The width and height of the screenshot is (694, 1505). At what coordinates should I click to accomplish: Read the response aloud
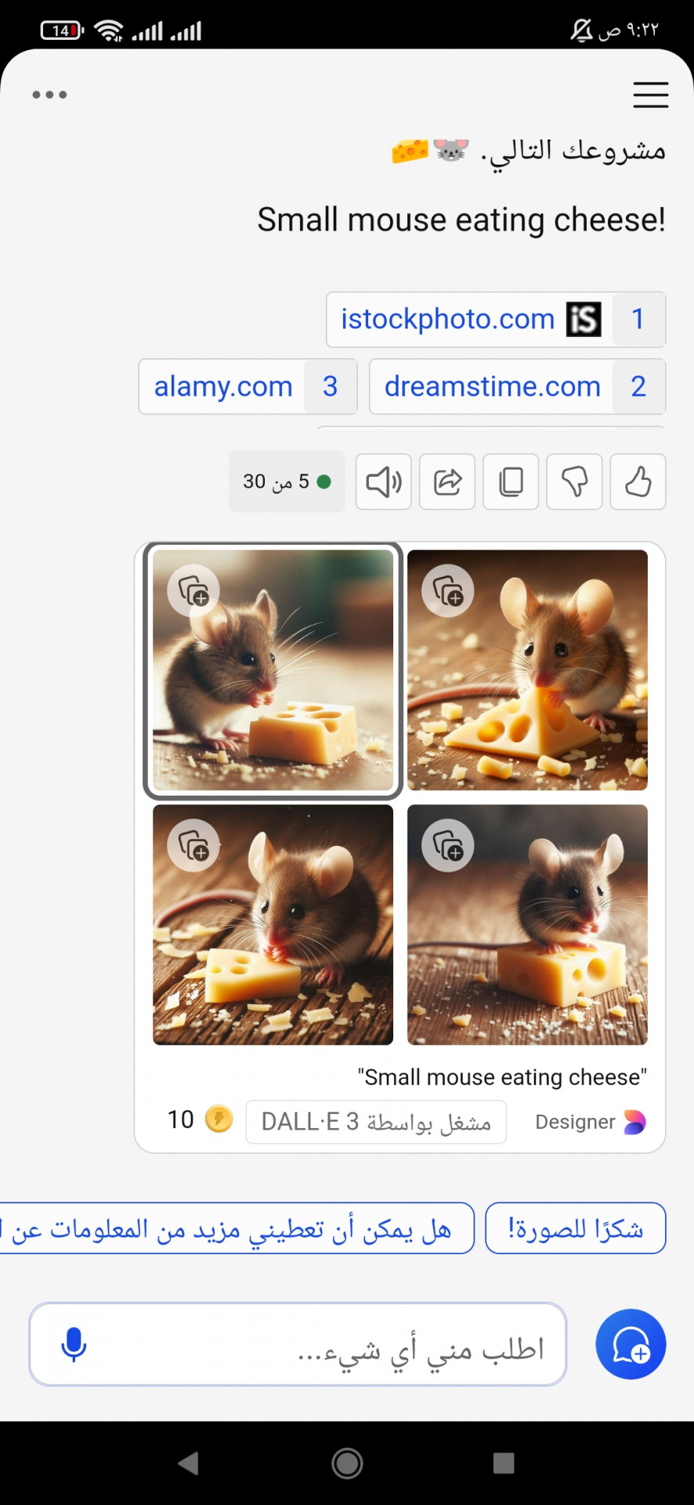click(x=384, y=481)
